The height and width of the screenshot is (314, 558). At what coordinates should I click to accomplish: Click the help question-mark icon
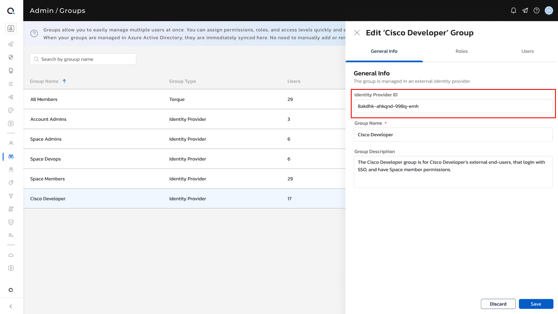point(536,10)
